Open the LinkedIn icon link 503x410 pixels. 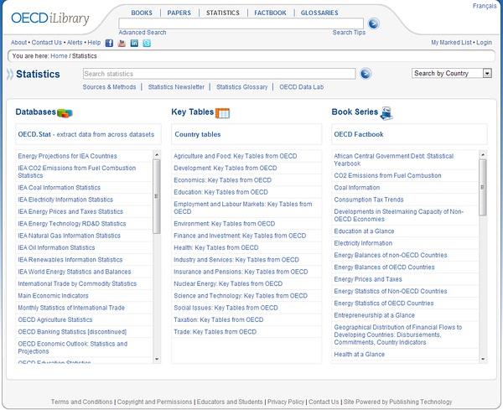pyautogui.click(x=134, y=43)
